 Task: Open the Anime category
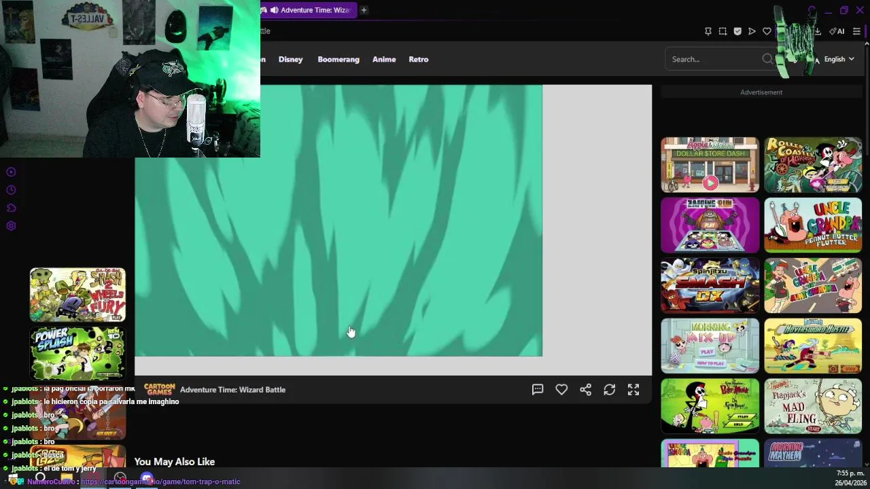pos(384,59)
